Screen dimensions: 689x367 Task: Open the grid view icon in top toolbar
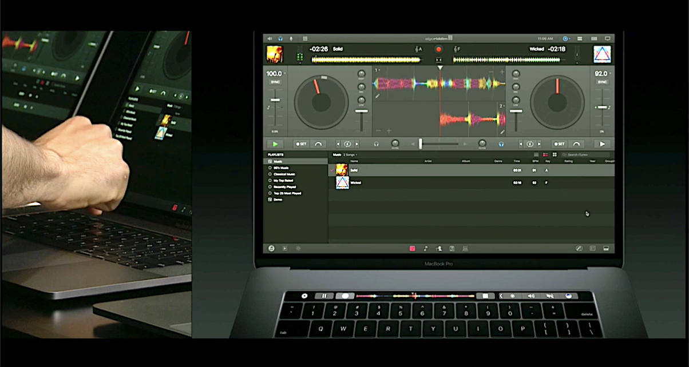pos(305,38)
